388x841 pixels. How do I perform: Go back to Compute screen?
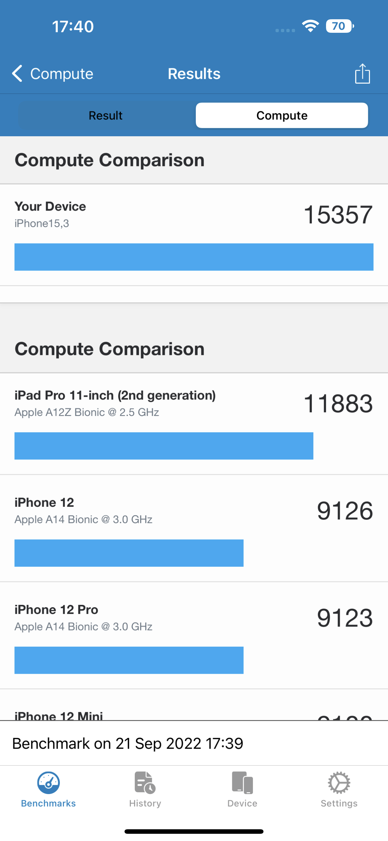point(61,73)
